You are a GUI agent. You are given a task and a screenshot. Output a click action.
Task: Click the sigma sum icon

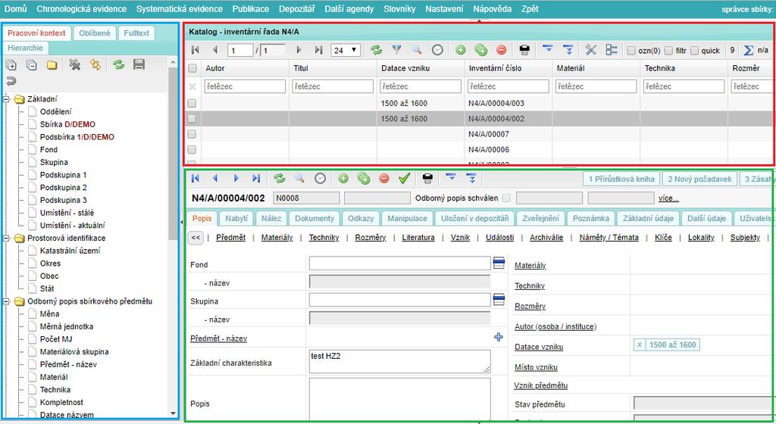point(748,50)
